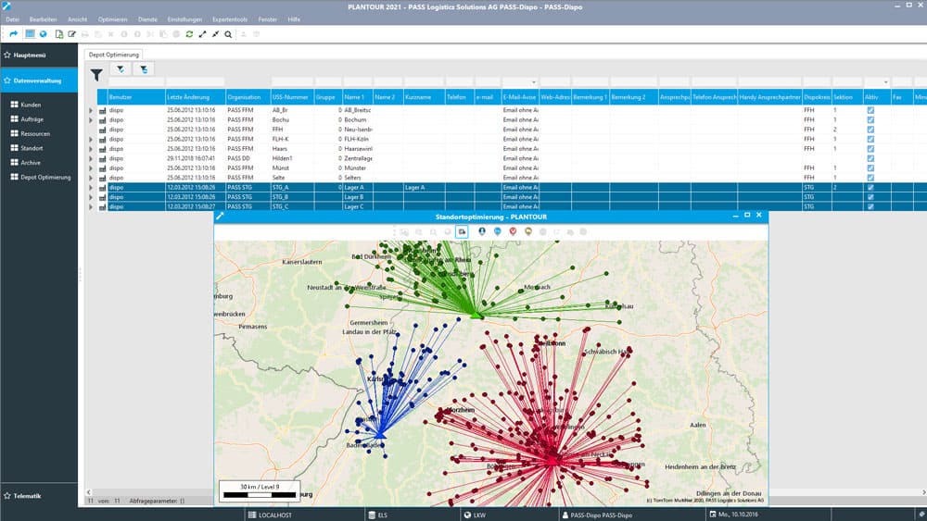The image size is (927, 521).
Task: Open the Datenverwaltung sidebar section
Action: coord(38,81)
